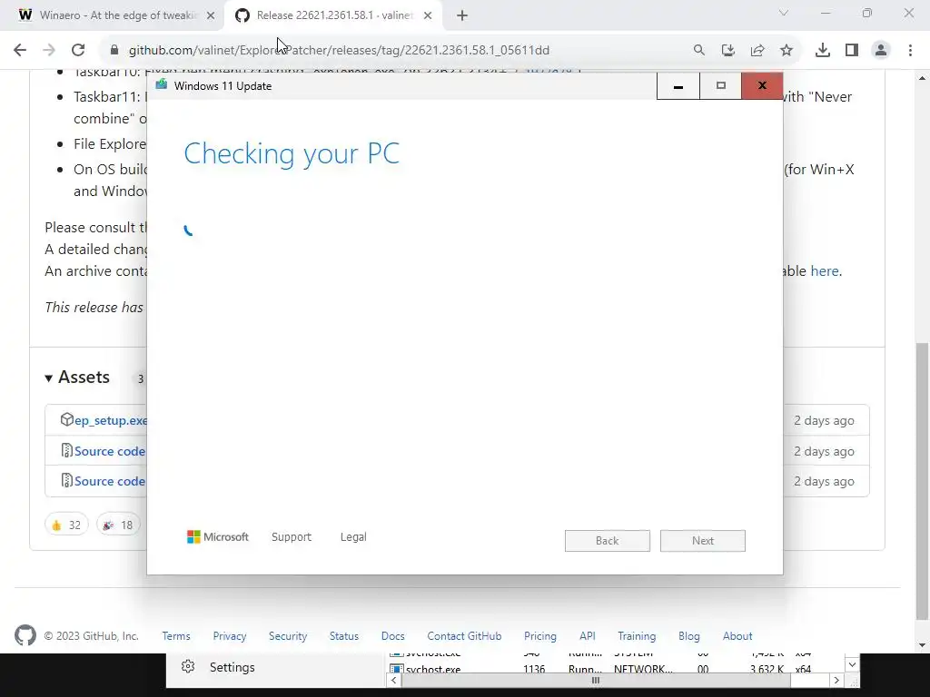
Task: Close the Windows 11 Update dialog
Action: pyautogui.click(x=762, y=86)
